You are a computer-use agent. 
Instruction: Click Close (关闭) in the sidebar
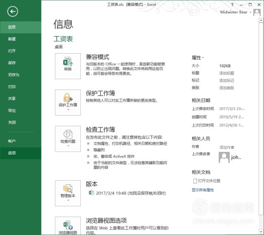click(21, 123)
